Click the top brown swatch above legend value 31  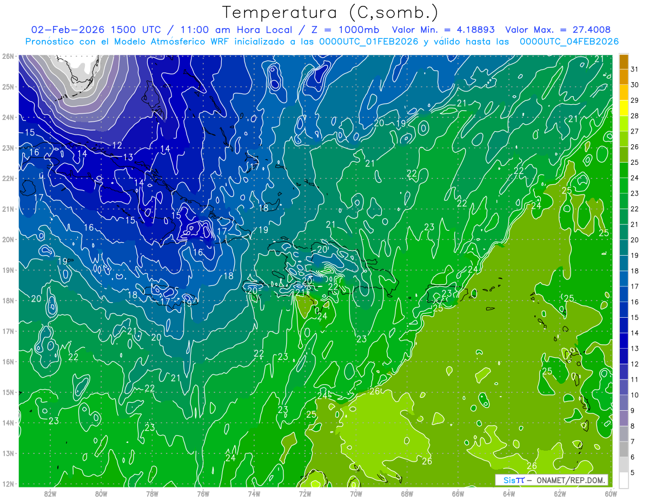(x=624, y=62)
